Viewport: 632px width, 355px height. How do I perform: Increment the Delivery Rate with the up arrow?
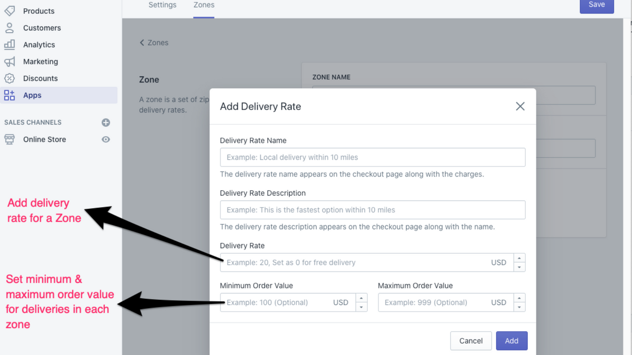click(x=519, y=258)
